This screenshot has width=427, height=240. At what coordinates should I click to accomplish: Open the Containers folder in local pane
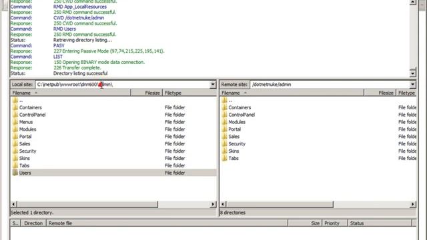click(30, 107)
